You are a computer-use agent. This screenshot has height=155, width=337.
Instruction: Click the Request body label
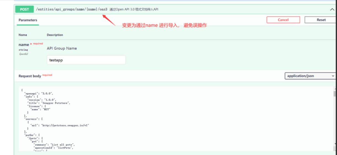pyautogui.click(x=30, y=76)
